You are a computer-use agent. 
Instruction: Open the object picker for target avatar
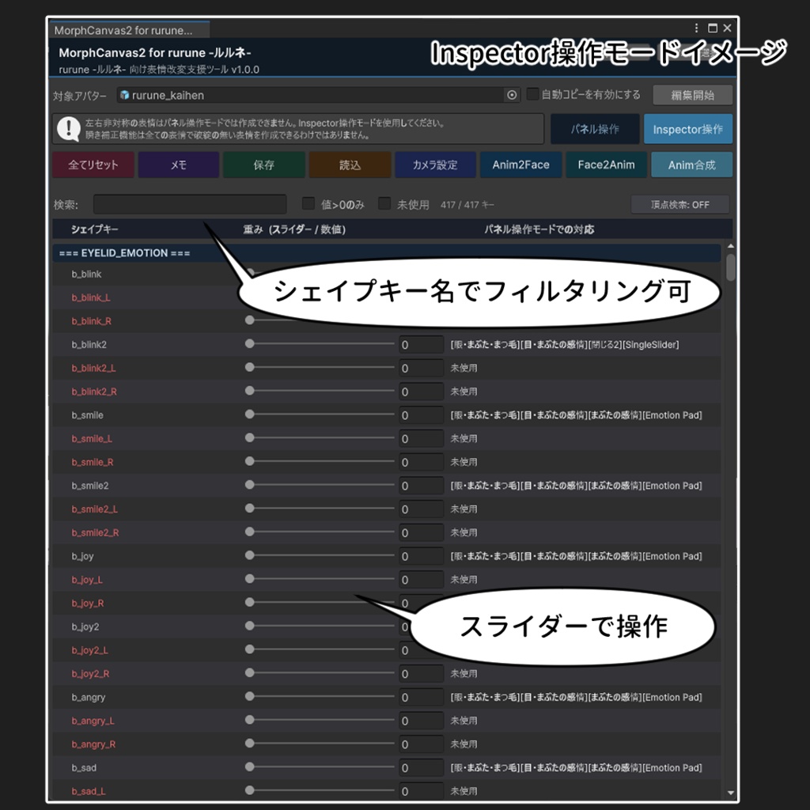point(512,95)
